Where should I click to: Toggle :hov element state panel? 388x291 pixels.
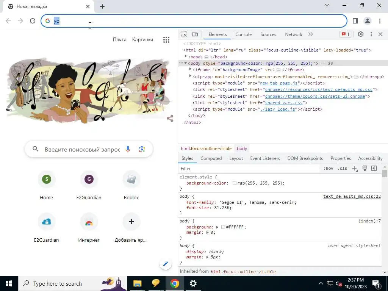tap(328, 169)
